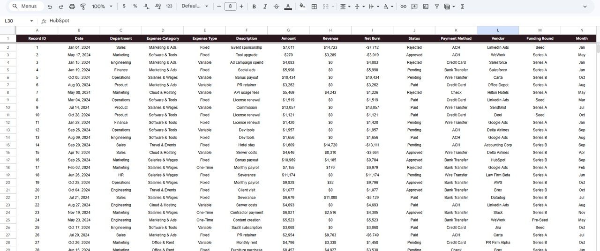Open the borders menu

pos(314,7)
